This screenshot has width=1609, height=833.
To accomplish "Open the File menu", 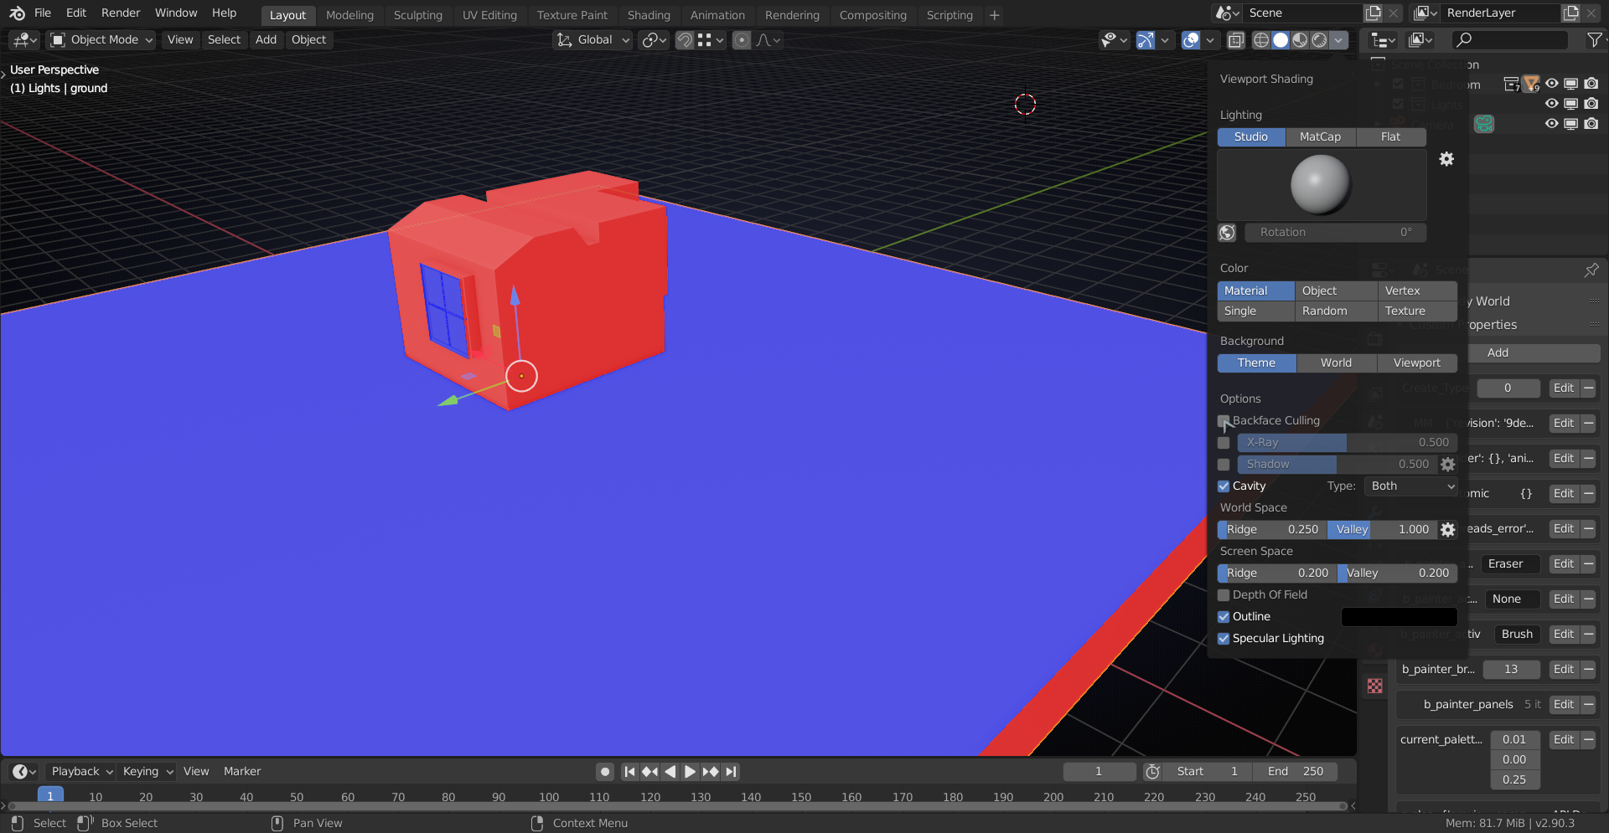I will (x=43, y=13).
